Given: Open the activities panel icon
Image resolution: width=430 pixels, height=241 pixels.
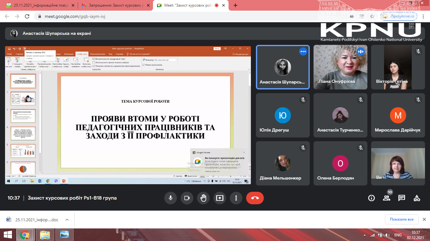Looking at the screenshot, I should click(417, 198).
